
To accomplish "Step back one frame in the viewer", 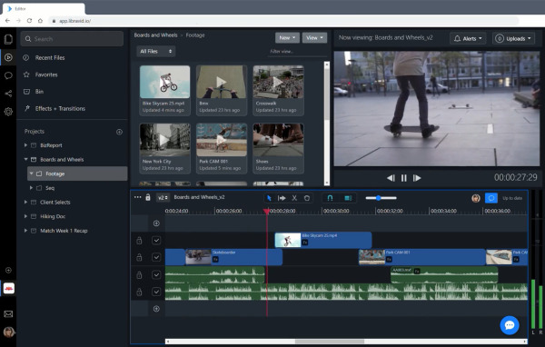I will point(391,178).
